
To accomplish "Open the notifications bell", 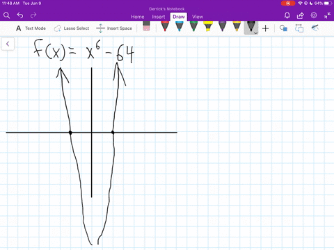I will (287, 15).
